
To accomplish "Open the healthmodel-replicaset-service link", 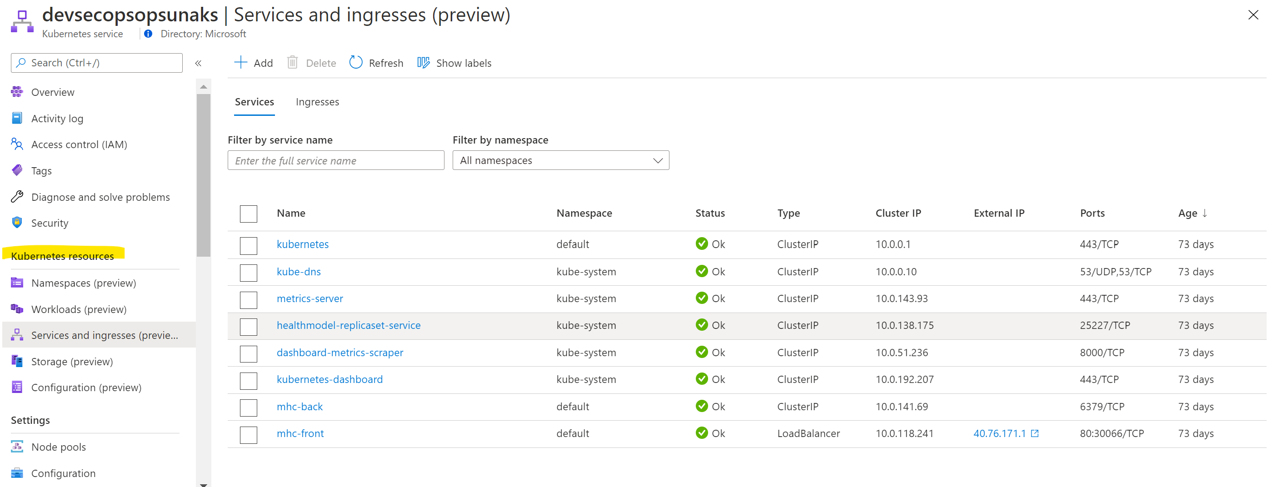I will point(349,325).
